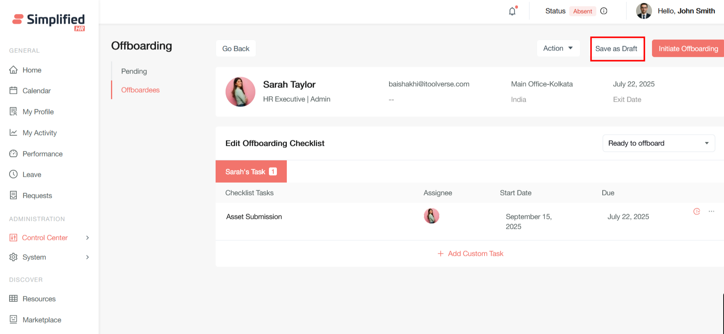Open the Action dropdown
The image size is (724, 334).
pos(558,48)
